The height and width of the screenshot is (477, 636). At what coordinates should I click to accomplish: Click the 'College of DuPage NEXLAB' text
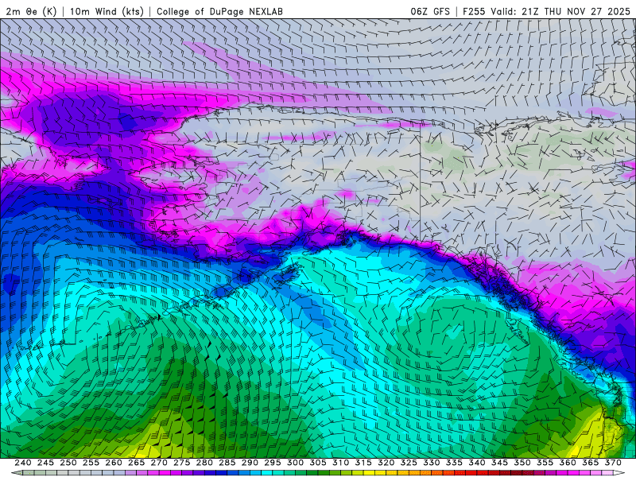click(219, 11)
